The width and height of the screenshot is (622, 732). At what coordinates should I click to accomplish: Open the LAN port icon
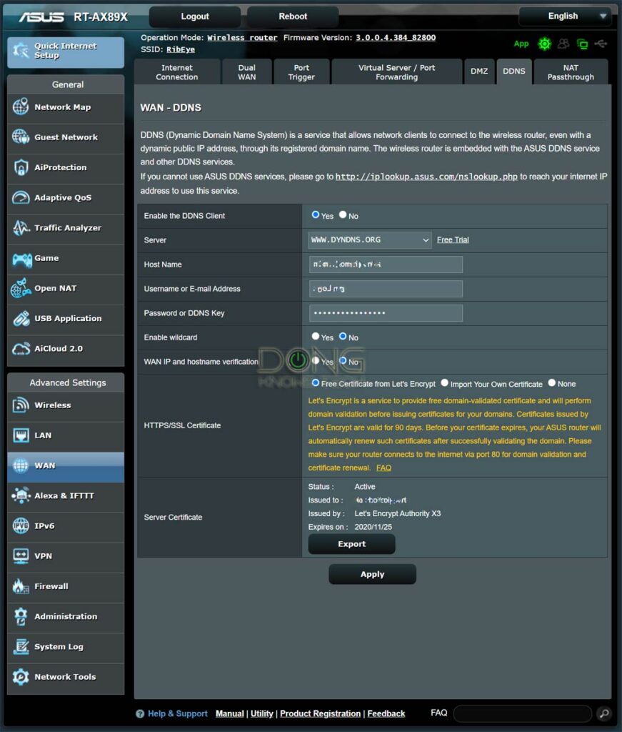pyautogui.click(x=21, y=435)
